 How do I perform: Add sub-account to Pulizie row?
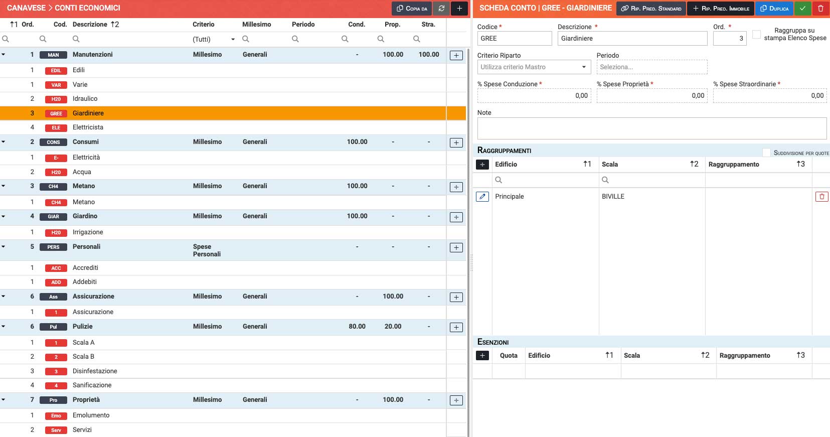tap(456, 328)
